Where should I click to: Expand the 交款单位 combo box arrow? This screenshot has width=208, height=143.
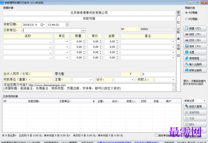(x=83, y=30)
